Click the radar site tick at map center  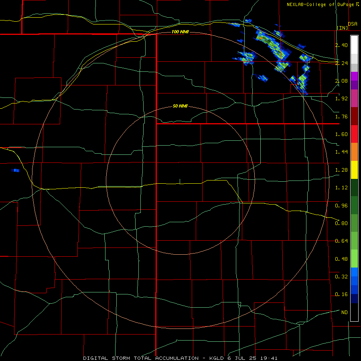(x=180, y=181)
